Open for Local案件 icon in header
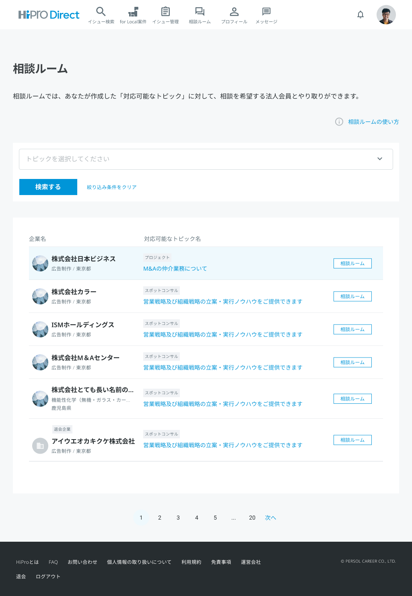Screen dimensions: 412x596 133,12
